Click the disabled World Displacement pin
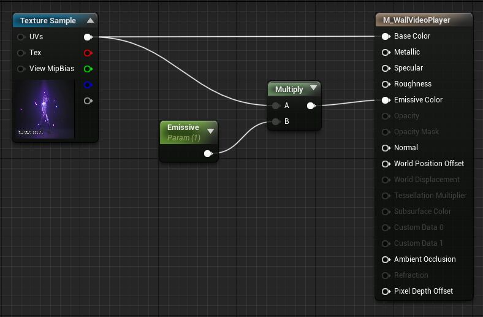483x317 pixels. tap(386, 180)
